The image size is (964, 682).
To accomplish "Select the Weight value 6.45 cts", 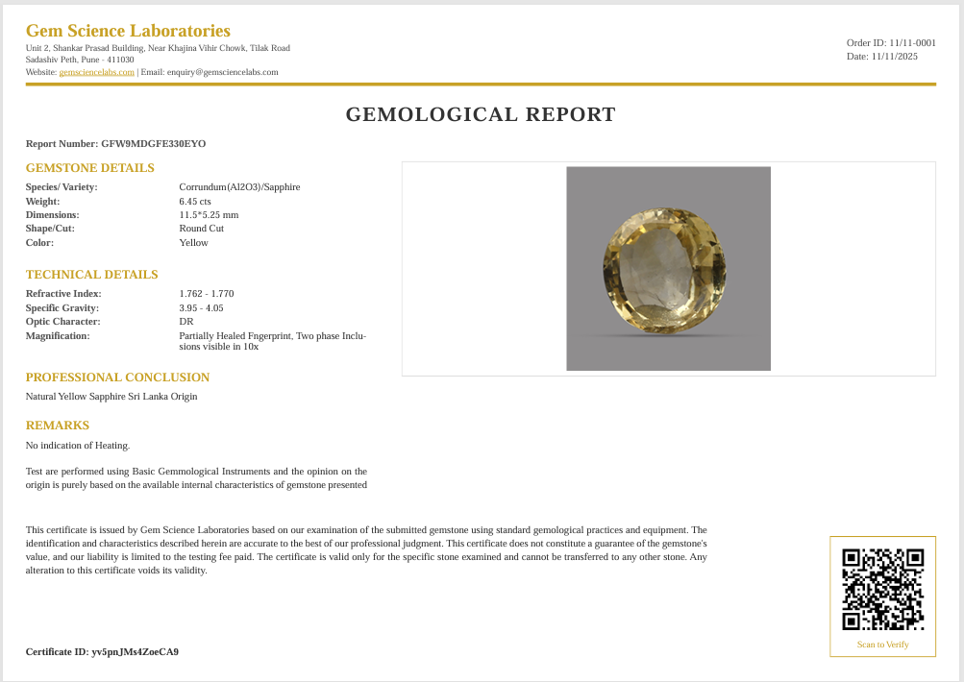I will coord(194,201).
